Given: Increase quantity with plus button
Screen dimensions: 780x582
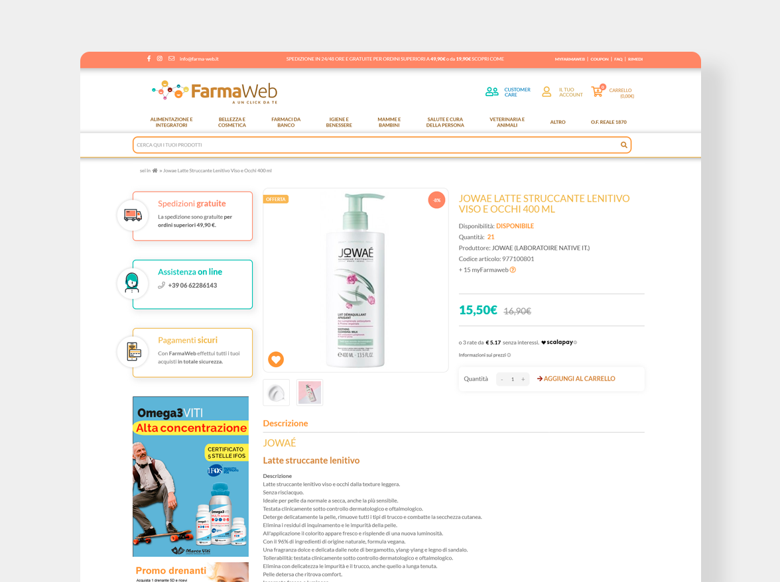Looking at the screenshot, I should (x=523, y=379).
